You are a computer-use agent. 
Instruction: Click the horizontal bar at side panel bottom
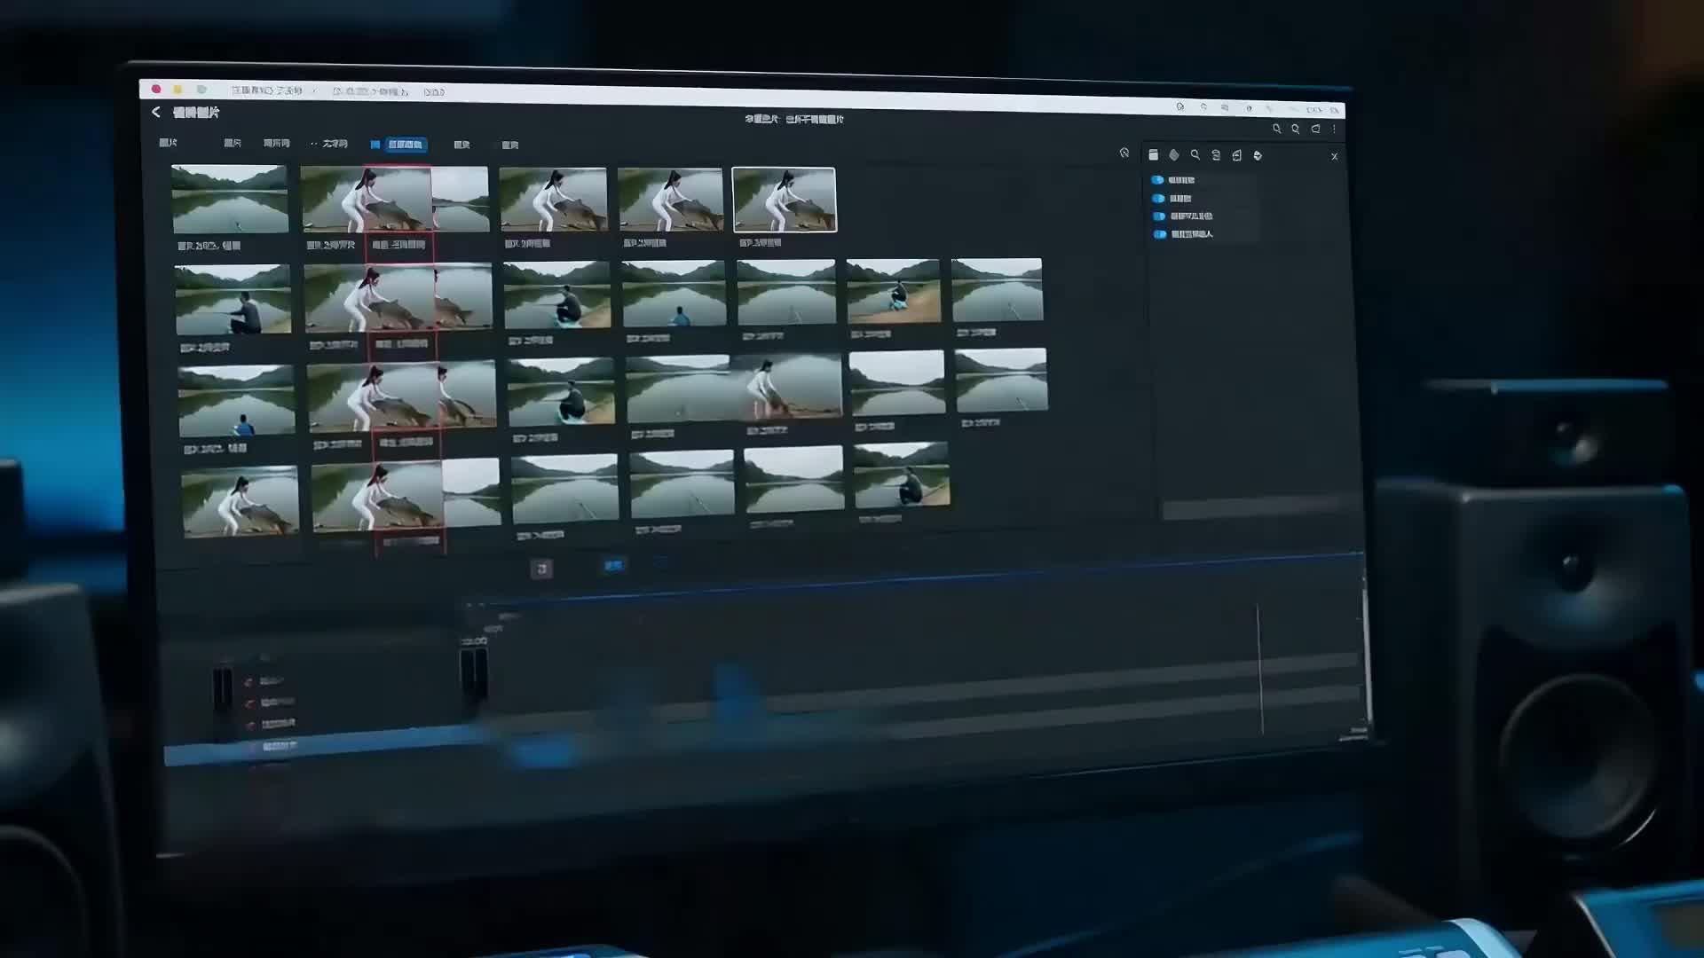(x=1260, y=509)
